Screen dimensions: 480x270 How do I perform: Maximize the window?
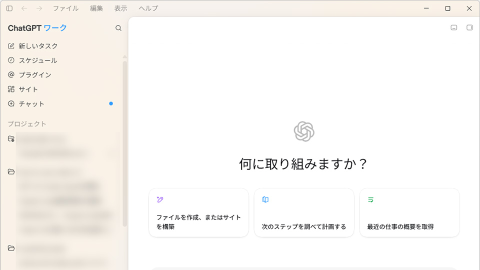coord(447,8)
